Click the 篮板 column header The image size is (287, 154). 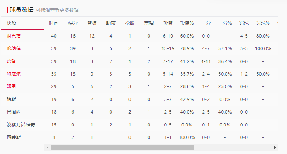click(92, 23)
